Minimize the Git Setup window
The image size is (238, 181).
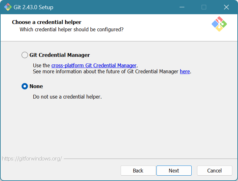(x=182, y=7)
